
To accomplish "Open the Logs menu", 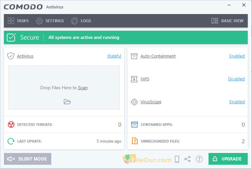I will pos(81,21).
